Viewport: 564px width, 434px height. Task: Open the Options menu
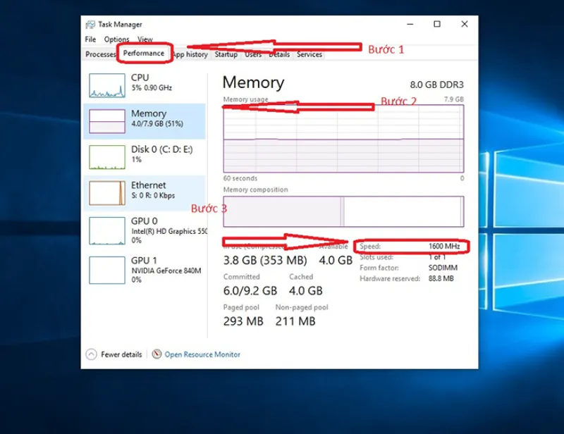pyautogui.click(x=116, y=39)
